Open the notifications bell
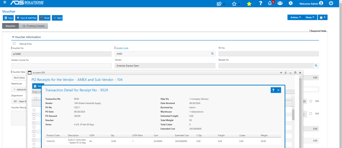 pyautogui.click(x=270, y=3)
